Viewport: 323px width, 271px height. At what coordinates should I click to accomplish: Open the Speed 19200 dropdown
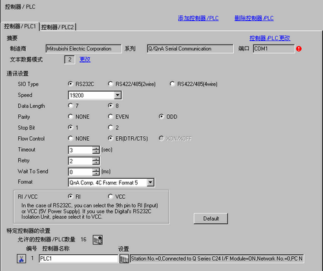pyautogui.click(x=118, y=95)
